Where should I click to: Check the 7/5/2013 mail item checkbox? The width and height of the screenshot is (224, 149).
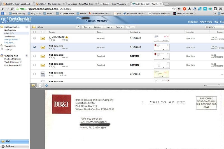pos(34,74)
